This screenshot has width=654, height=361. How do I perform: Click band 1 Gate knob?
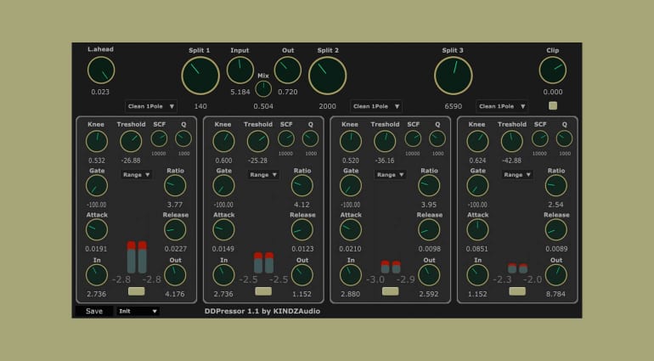96,185
